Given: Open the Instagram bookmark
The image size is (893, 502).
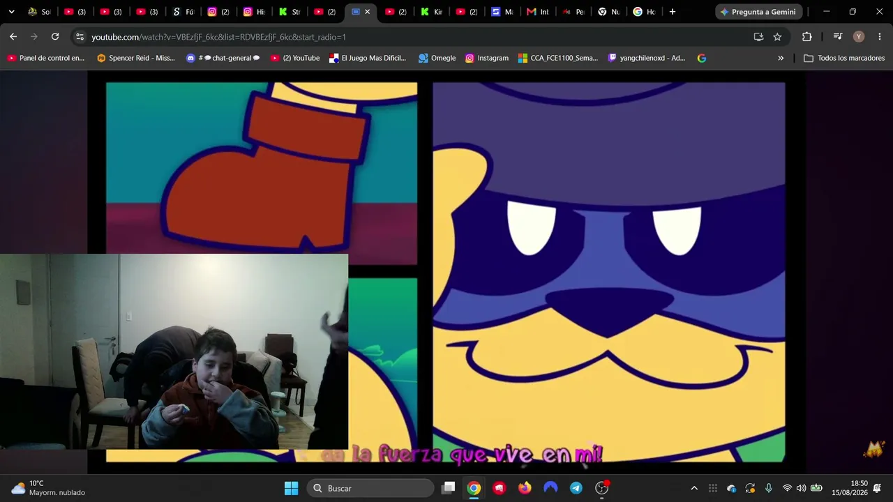Looking at the screenshot, I should click(487, 58).
